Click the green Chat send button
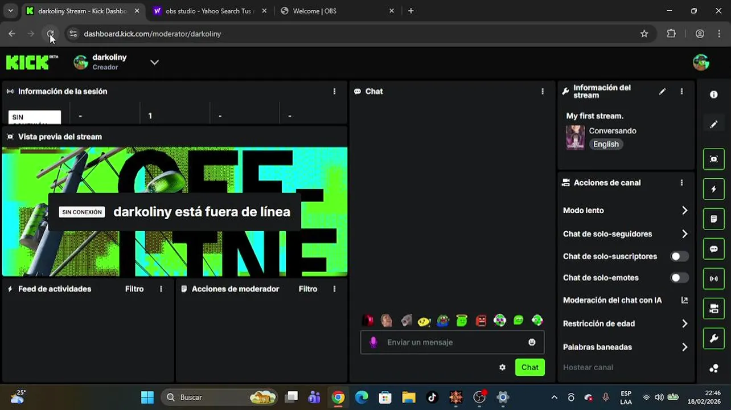The width and height of the screenshot is (731, 410). (x=530, y=367)
